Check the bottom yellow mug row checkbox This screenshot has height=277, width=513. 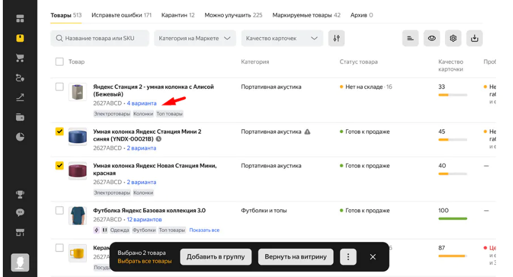pos(60,247)
